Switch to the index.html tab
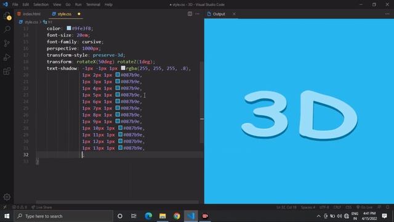 30,14
